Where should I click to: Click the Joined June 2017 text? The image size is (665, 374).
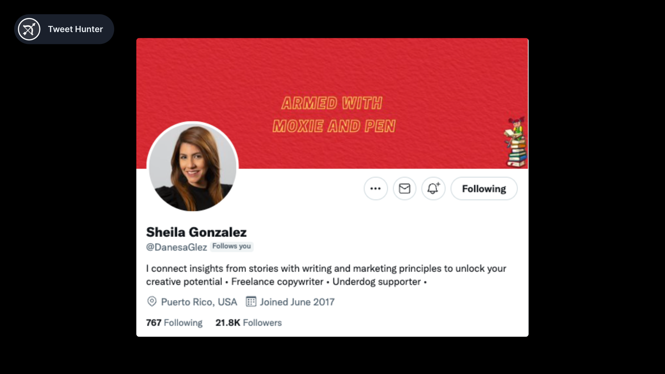point(297,302)
